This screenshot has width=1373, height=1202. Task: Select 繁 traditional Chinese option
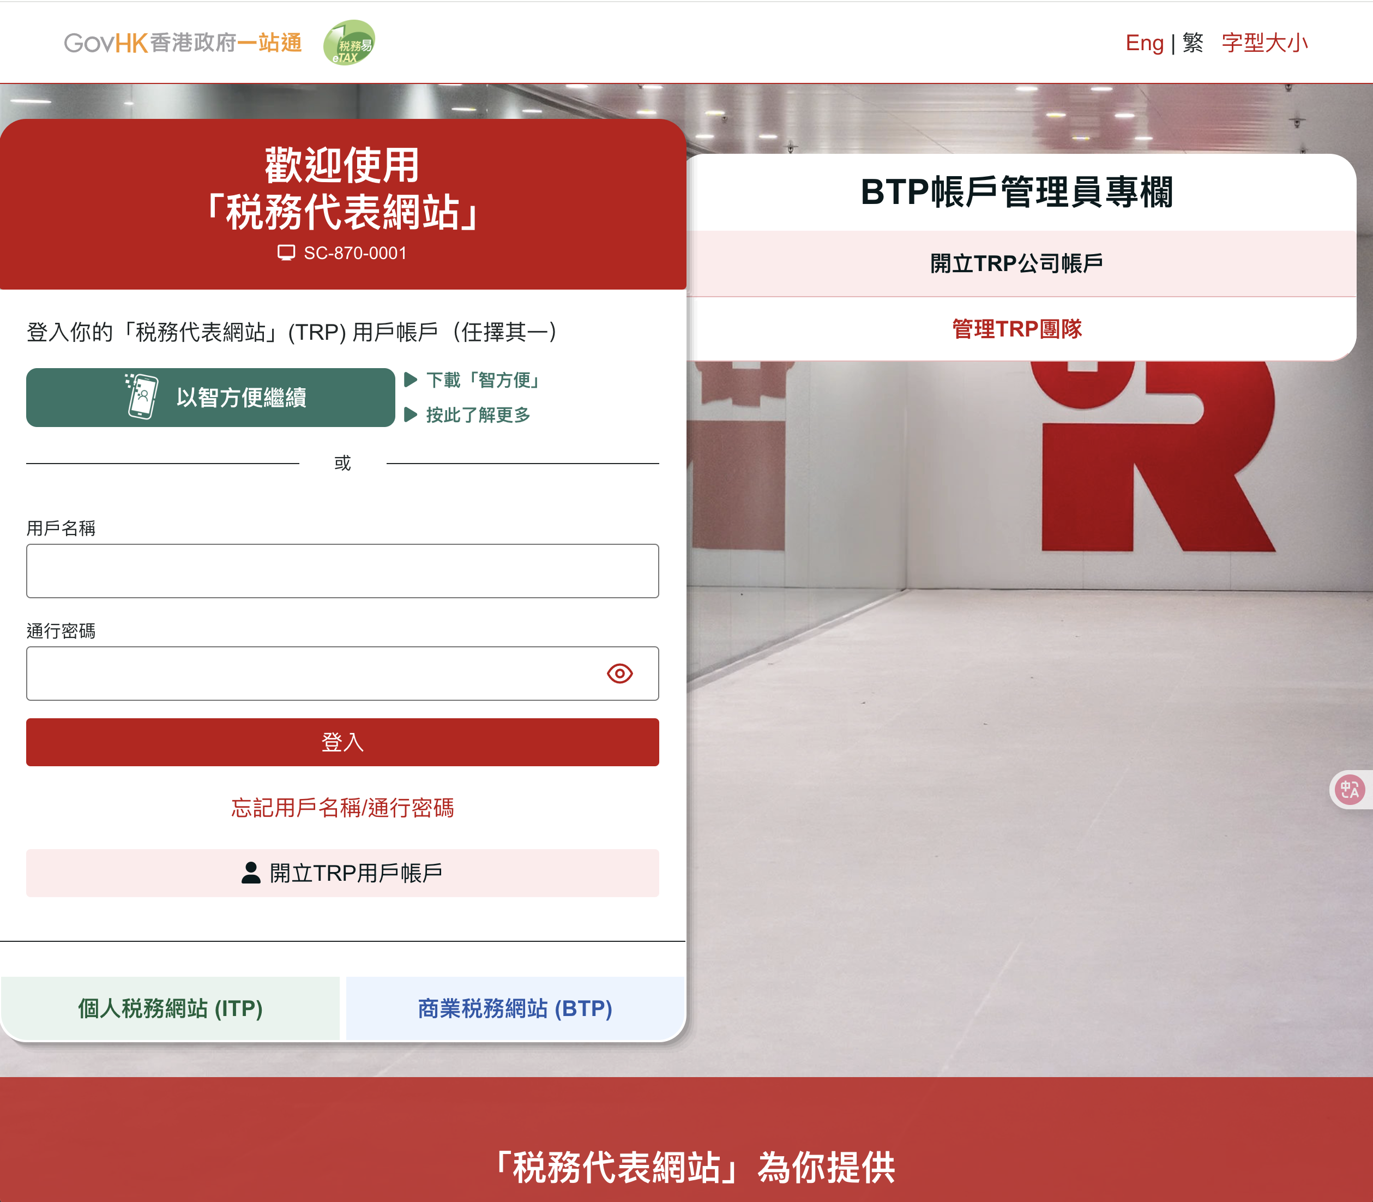(x=1193, y=43)
